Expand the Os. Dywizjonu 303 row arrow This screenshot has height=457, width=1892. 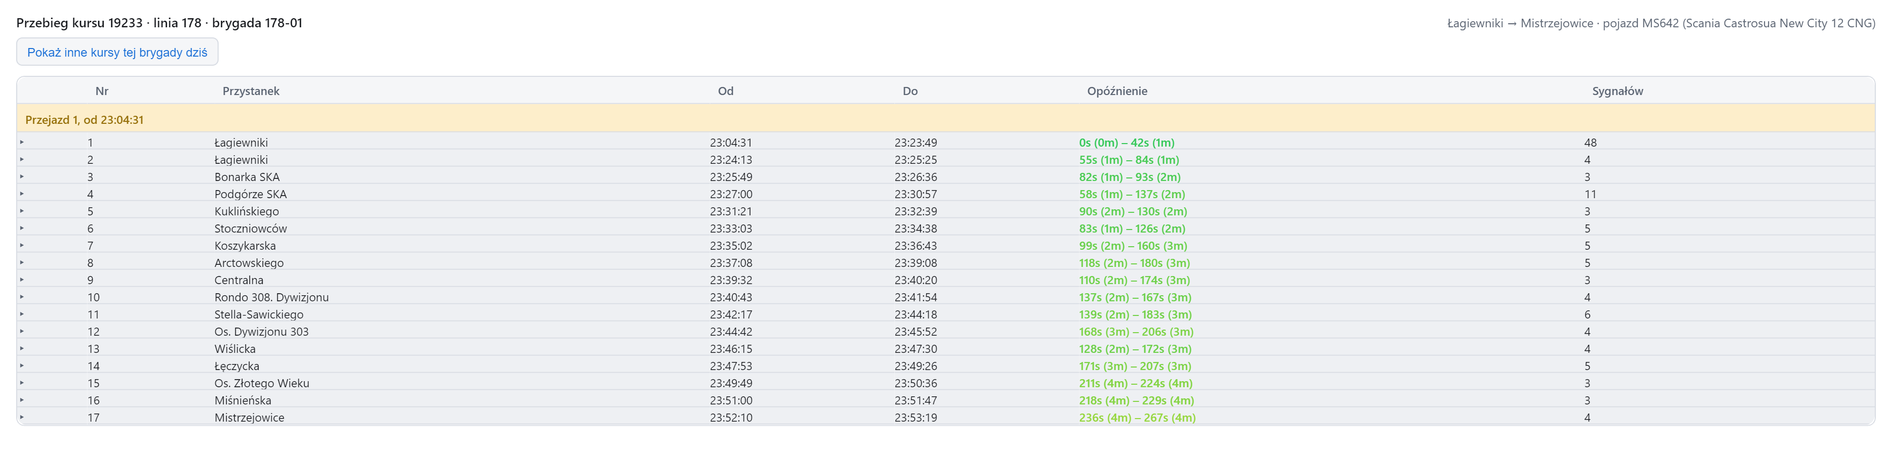(22, 332)
